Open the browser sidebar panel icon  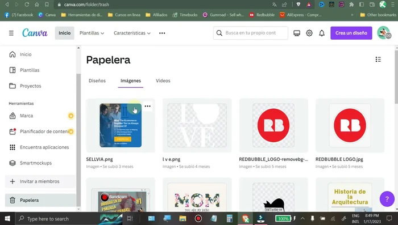click(x=362, y=5)
